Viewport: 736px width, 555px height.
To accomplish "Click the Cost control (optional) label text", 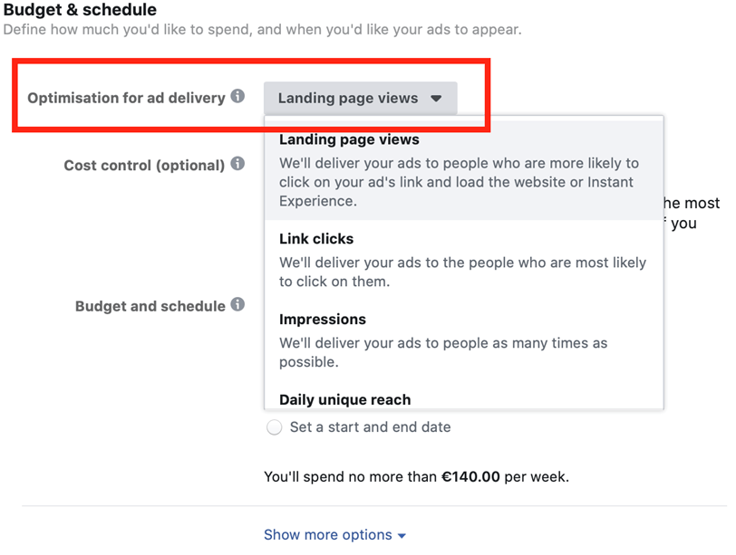I will coord(145,166).
